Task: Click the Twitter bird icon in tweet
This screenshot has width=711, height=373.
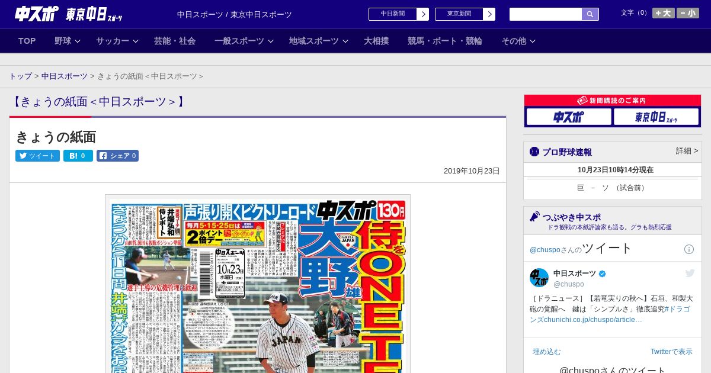Action: coord(690,273)
